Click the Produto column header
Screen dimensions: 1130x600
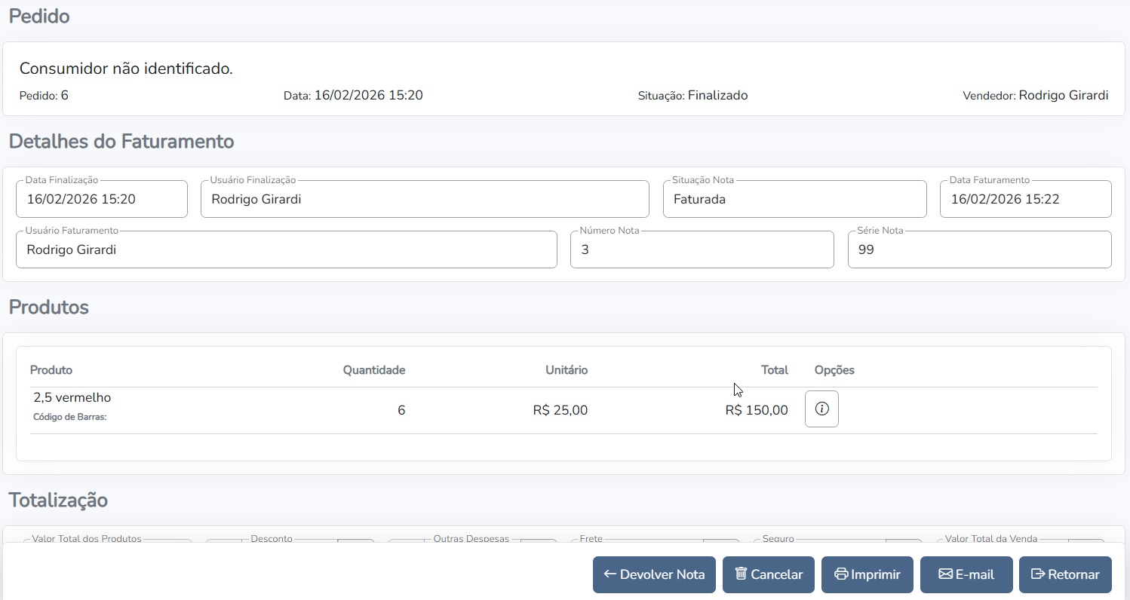(51, 370)
